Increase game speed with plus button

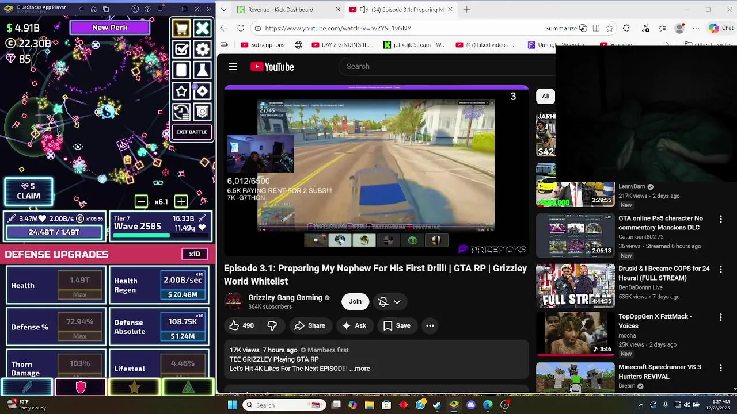[x=181, y=201]
